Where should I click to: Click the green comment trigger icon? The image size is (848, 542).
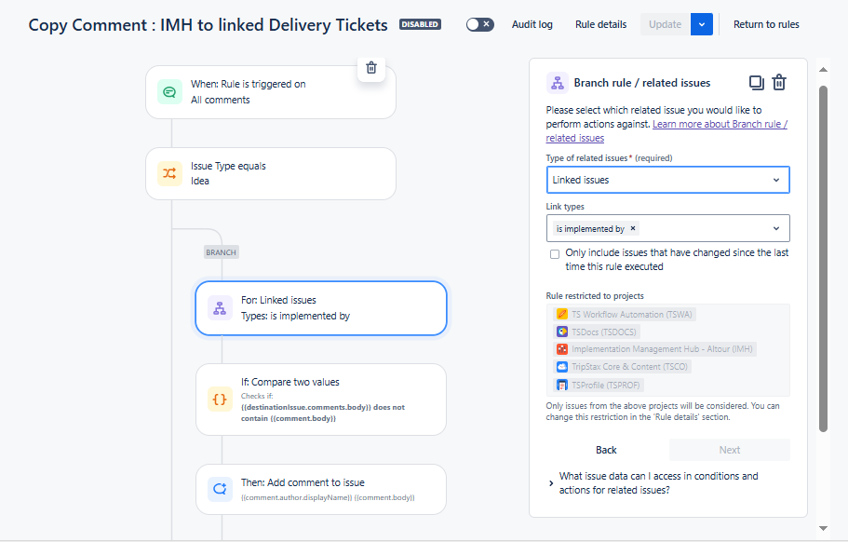[x=169, y=92]
